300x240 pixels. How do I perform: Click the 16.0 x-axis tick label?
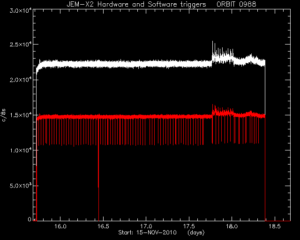pyautogui.click(x=60, y=226)
